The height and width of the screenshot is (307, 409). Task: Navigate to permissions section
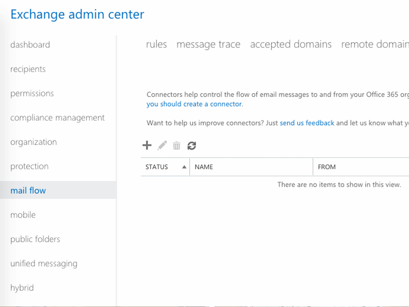[32, 94]
